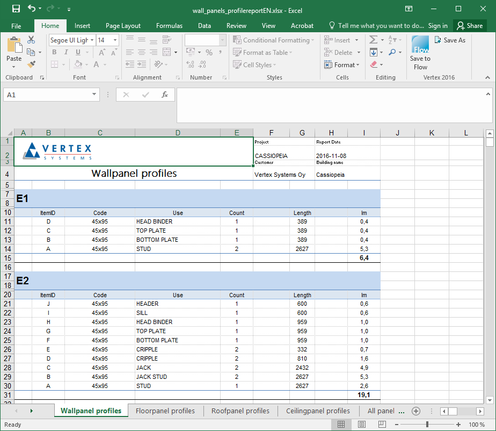Click the Save As button
The width and height of the screenshot is (496, 431).
coord(450,40)
